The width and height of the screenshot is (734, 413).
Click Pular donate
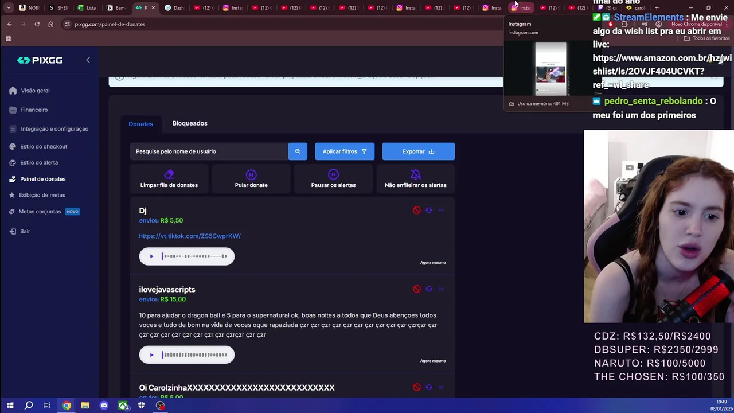coord(251,179)
